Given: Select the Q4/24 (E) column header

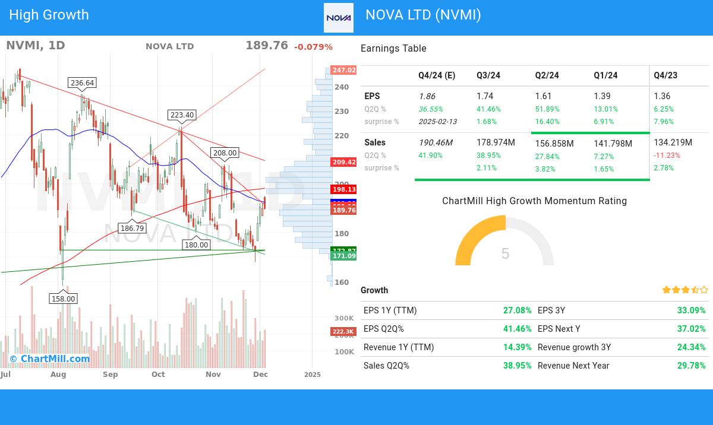Looking at the screenshot, I should [x=437, y=75].
